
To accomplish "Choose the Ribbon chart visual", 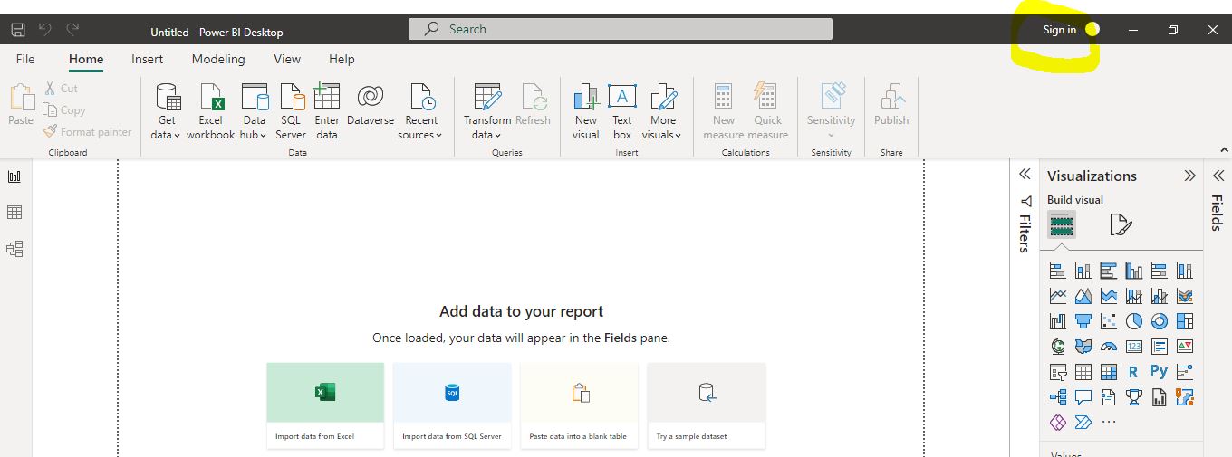I will pos(1184,296).
